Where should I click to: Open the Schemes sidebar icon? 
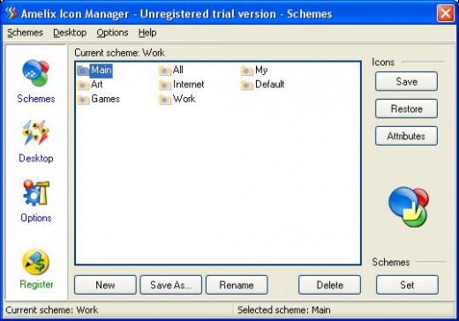click(x=35, y=72)
